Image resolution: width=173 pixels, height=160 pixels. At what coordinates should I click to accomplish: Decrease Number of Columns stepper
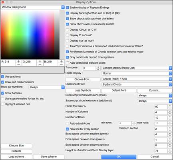(170, 113)
